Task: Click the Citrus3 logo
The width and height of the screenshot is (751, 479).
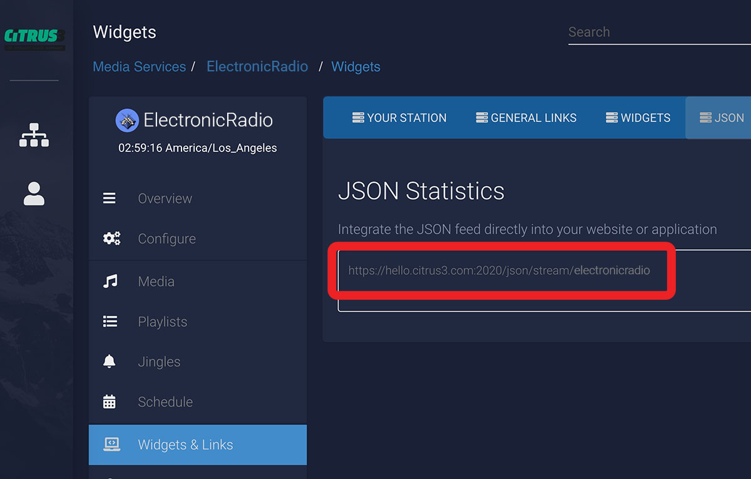Action: (x=34, y=38)
